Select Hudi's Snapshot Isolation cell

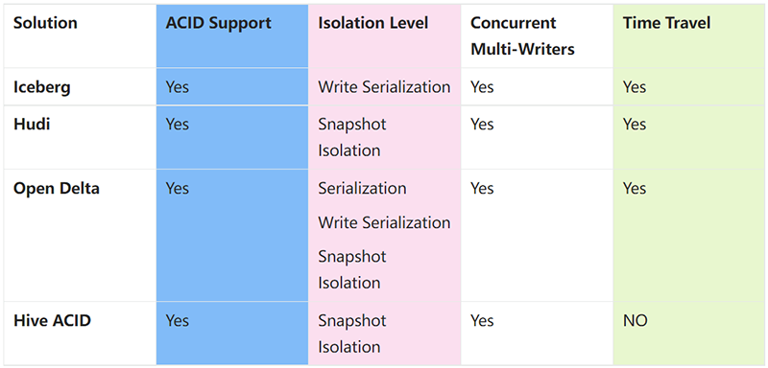coord(352,137)
